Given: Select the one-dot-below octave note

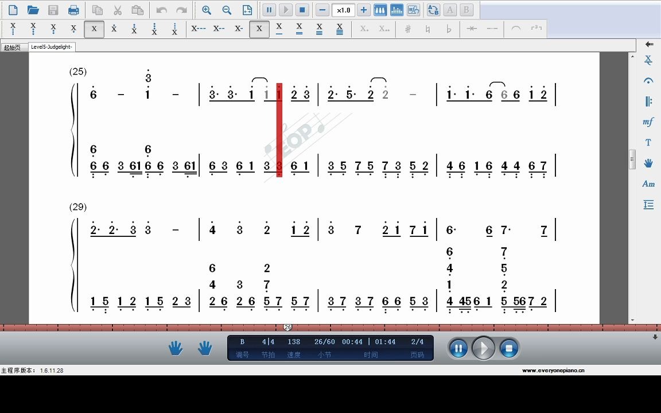Looking at the screenshot, I should pyautogui.click(x=73, y=29).
